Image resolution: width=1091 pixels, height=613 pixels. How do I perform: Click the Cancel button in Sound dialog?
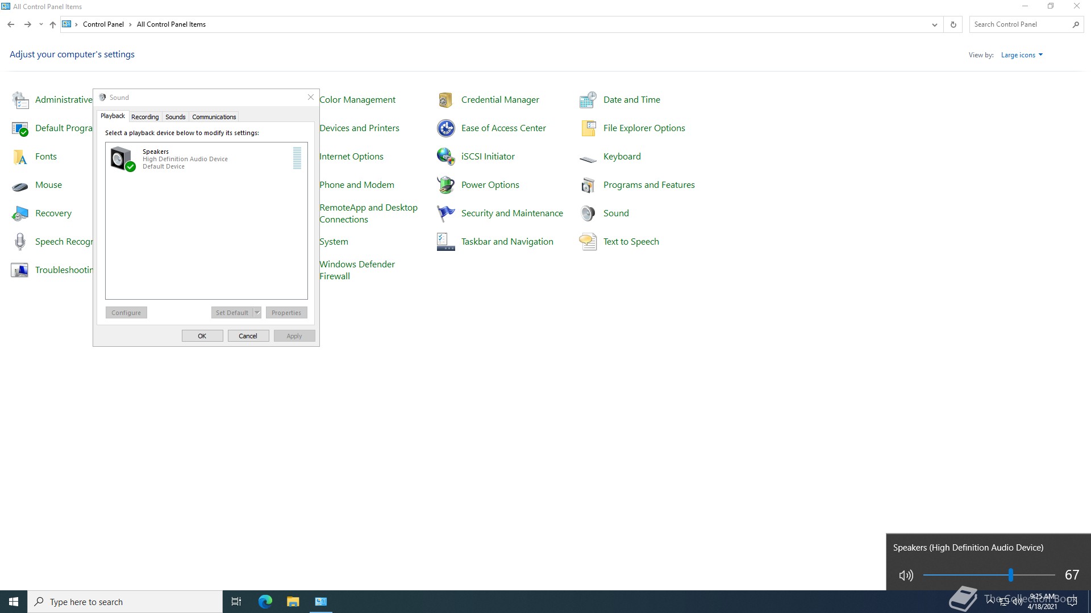[x=248, y=336]
